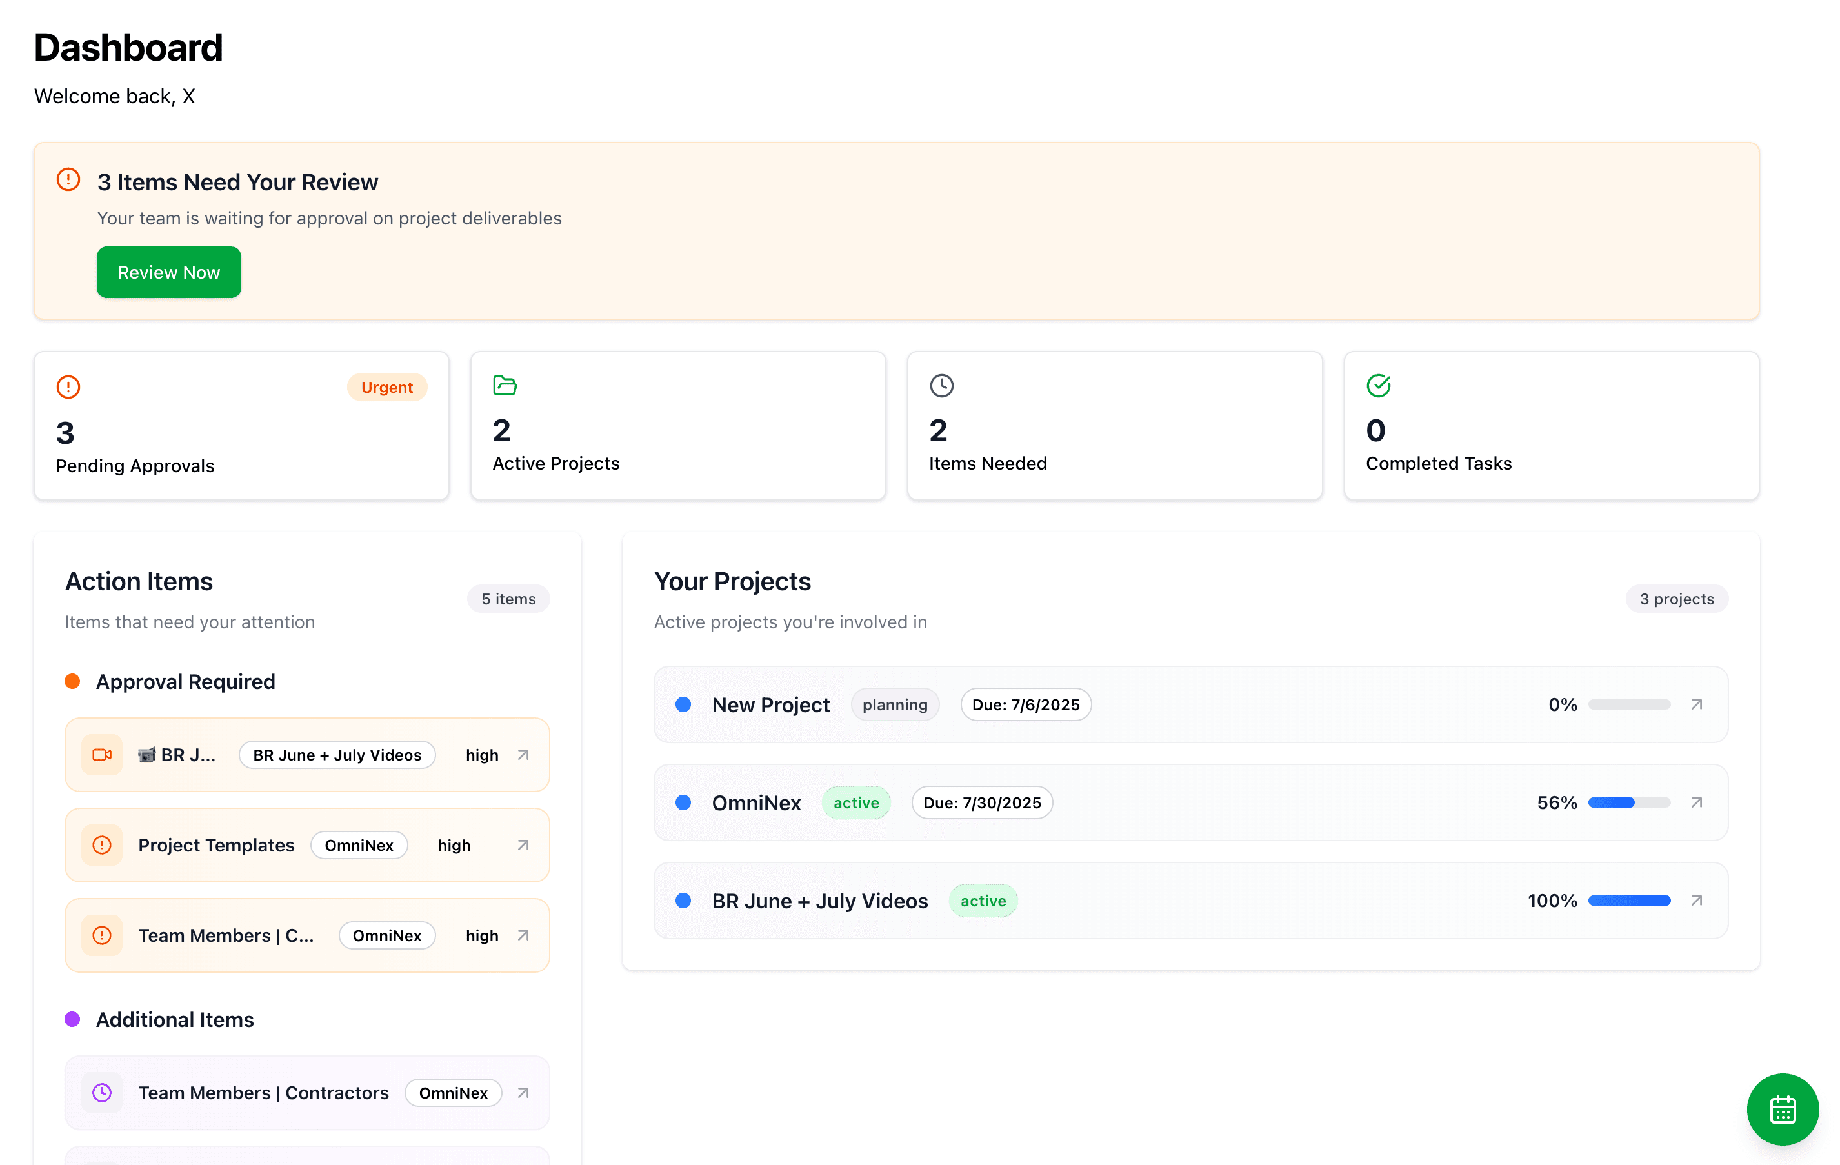Image resolution: width=1840 pixels, height=1165 pixels.
Task: Open BR June + July Videos via its arrow
Action: [x=1696, y=901]
